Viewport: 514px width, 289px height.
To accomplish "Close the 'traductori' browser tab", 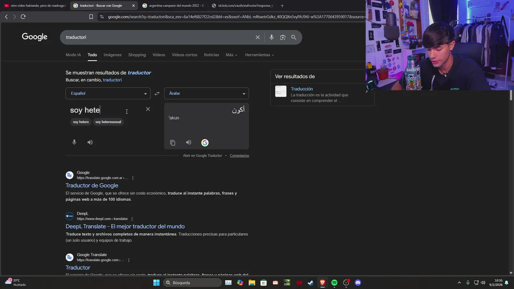I will 133,6.
